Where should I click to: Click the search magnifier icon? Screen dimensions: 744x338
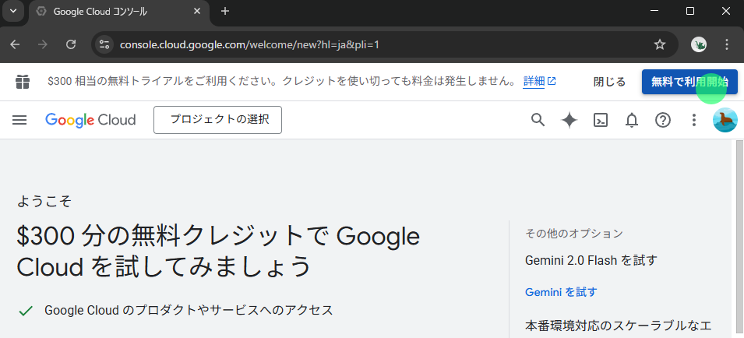tap(538, 120)
